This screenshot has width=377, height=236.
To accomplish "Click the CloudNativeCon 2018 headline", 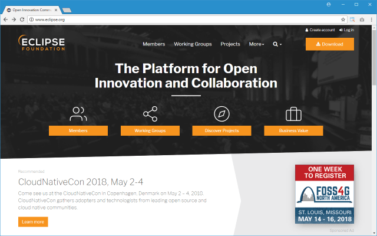I will click(81, 182).
